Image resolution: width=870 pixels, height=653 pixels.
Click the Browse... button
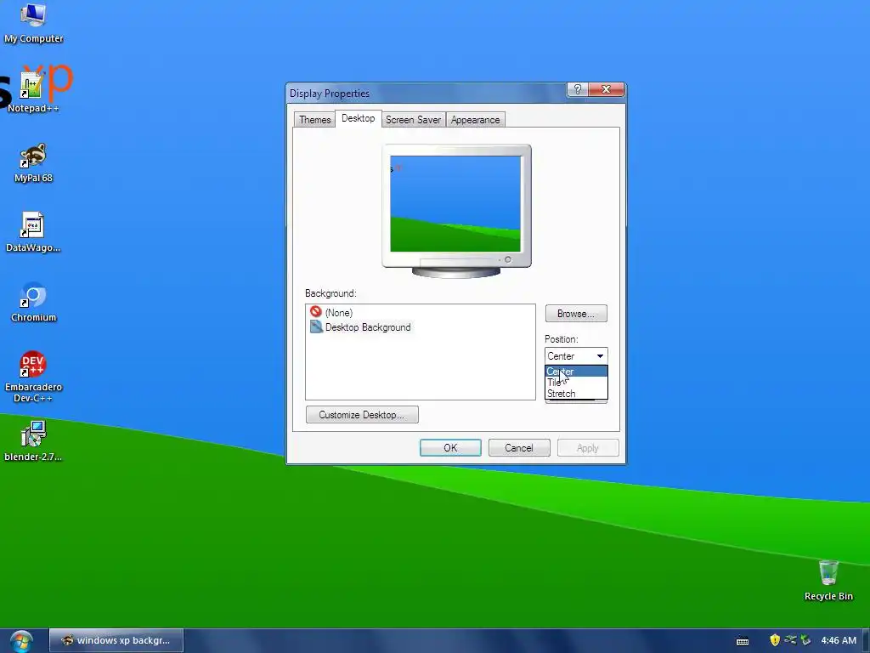click(x=576, y=314)
